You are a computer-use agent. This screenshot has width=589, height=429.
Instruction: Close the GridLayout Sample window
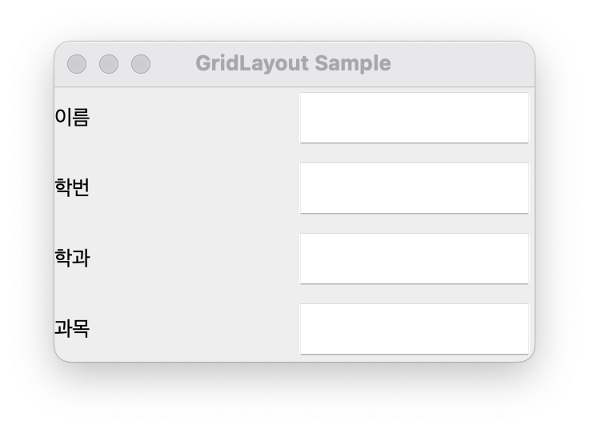77,64
